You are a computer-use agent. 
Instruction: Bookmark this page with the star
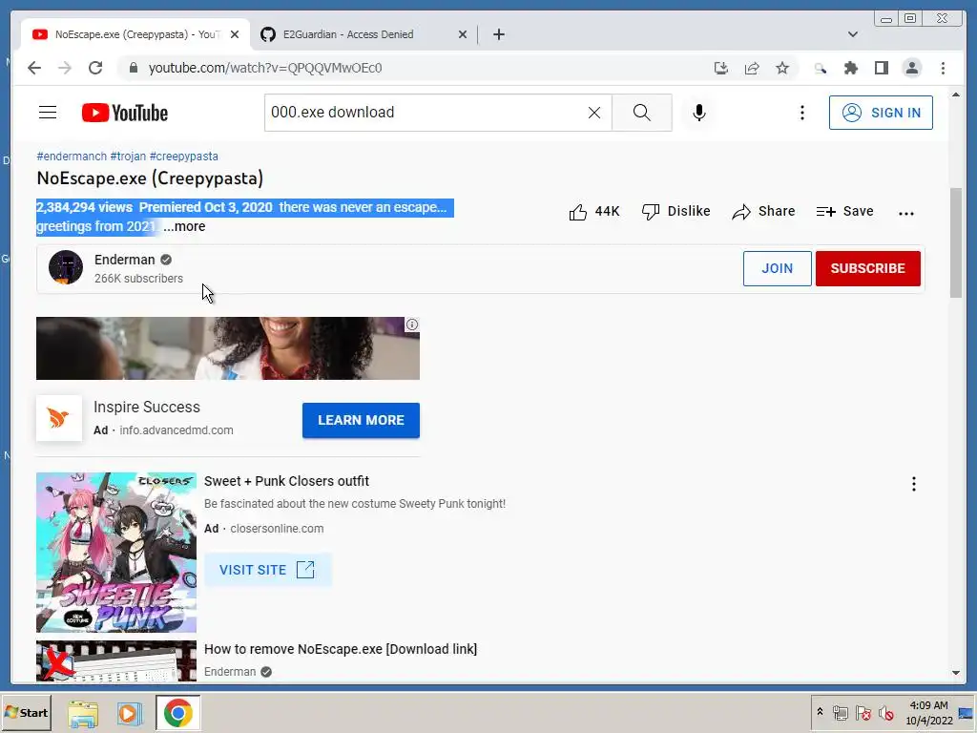pos(782,68)
